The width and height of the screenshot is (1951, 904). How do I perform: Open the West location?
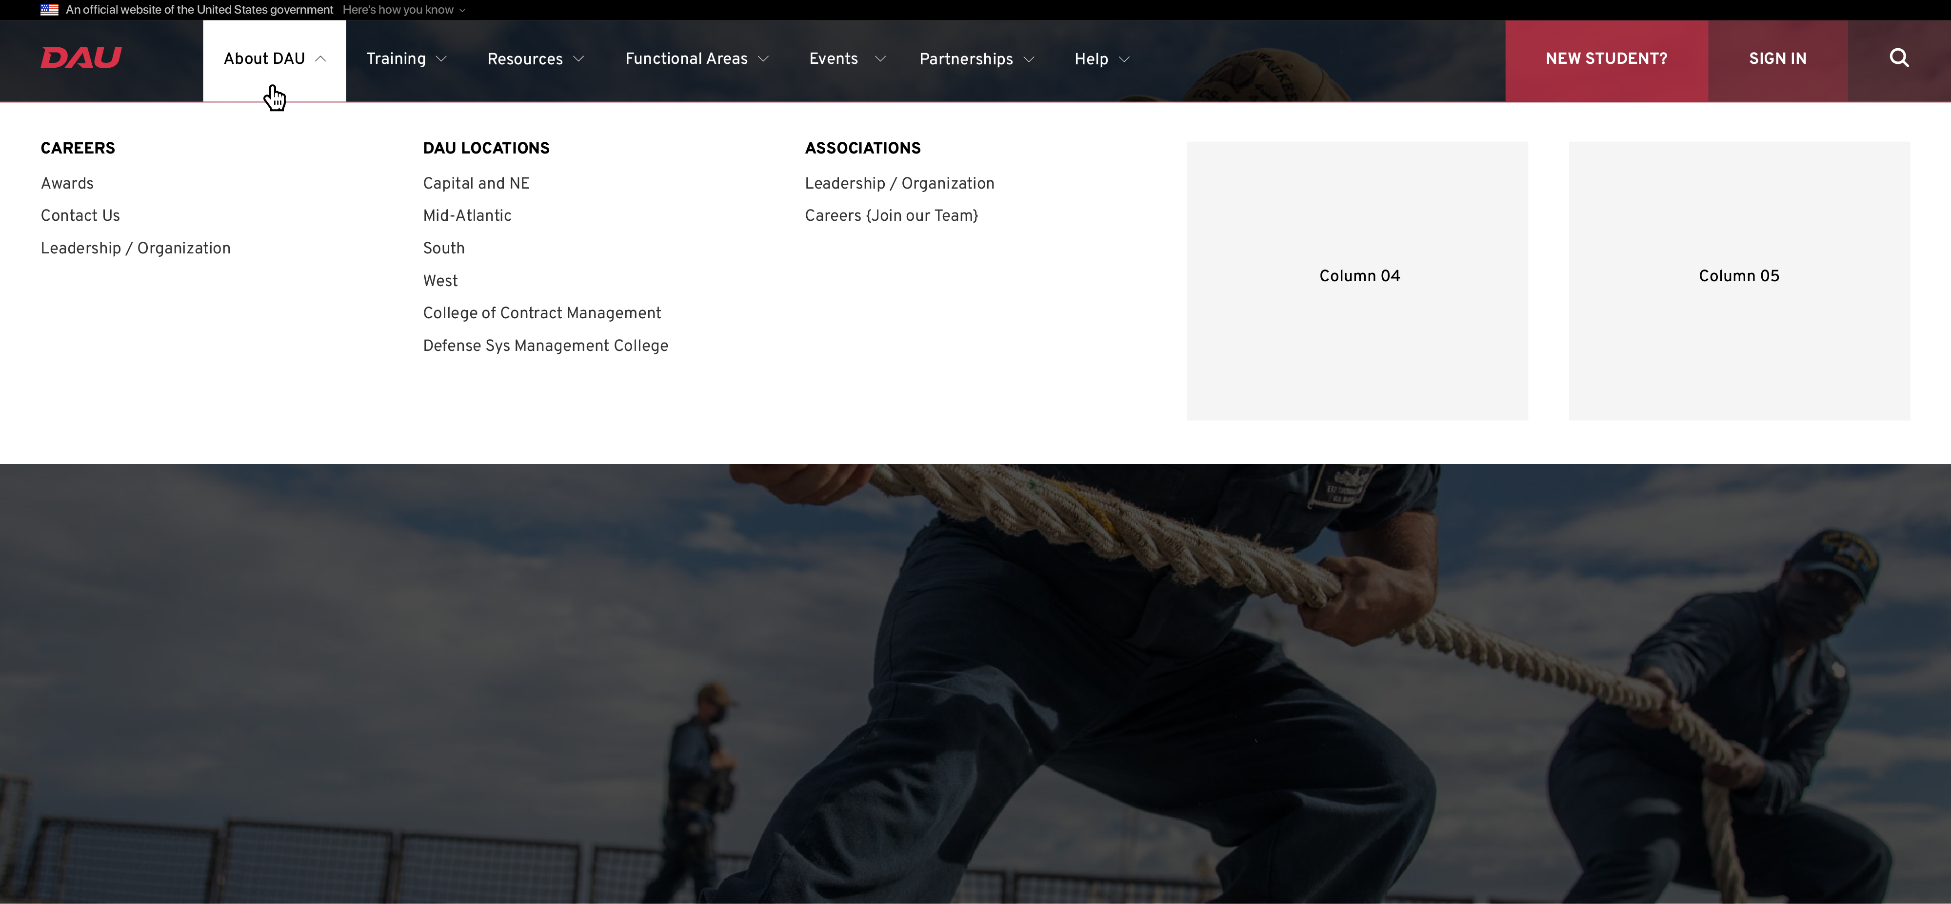pos(440,281)
